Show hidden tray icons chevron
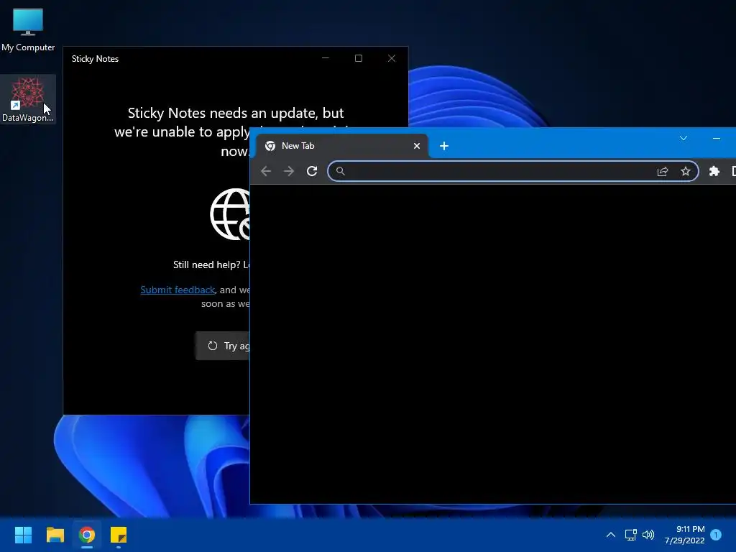The width and height of the screenshot is (736, 552). 611,535
